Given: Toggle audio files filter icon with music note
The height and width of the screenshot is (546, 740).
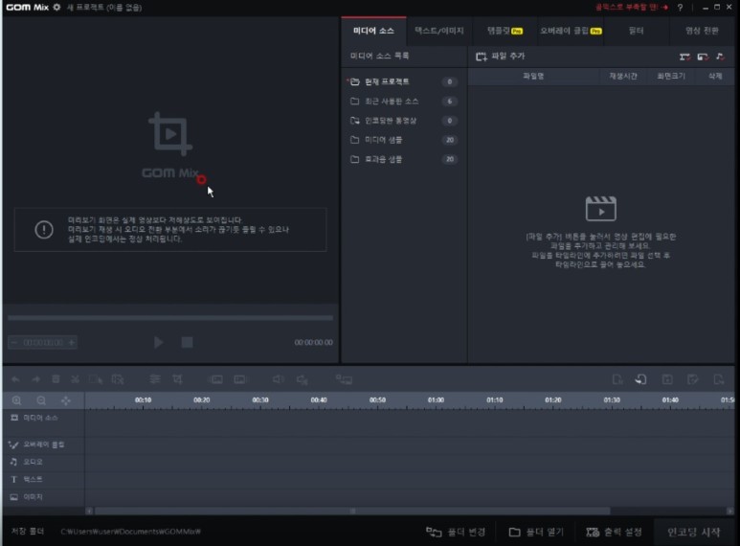Looking at the screenshot, I should click(x=720, y=57).
